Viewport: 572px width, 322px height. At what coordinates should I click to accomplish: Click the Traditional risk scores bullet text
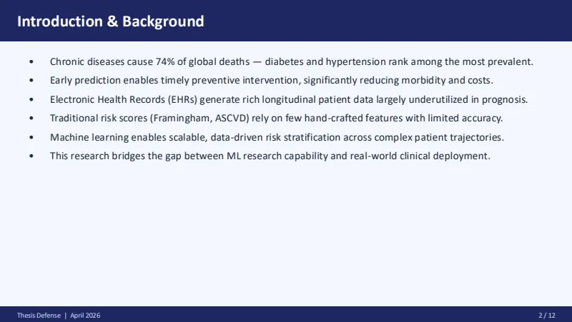(276, 118)
